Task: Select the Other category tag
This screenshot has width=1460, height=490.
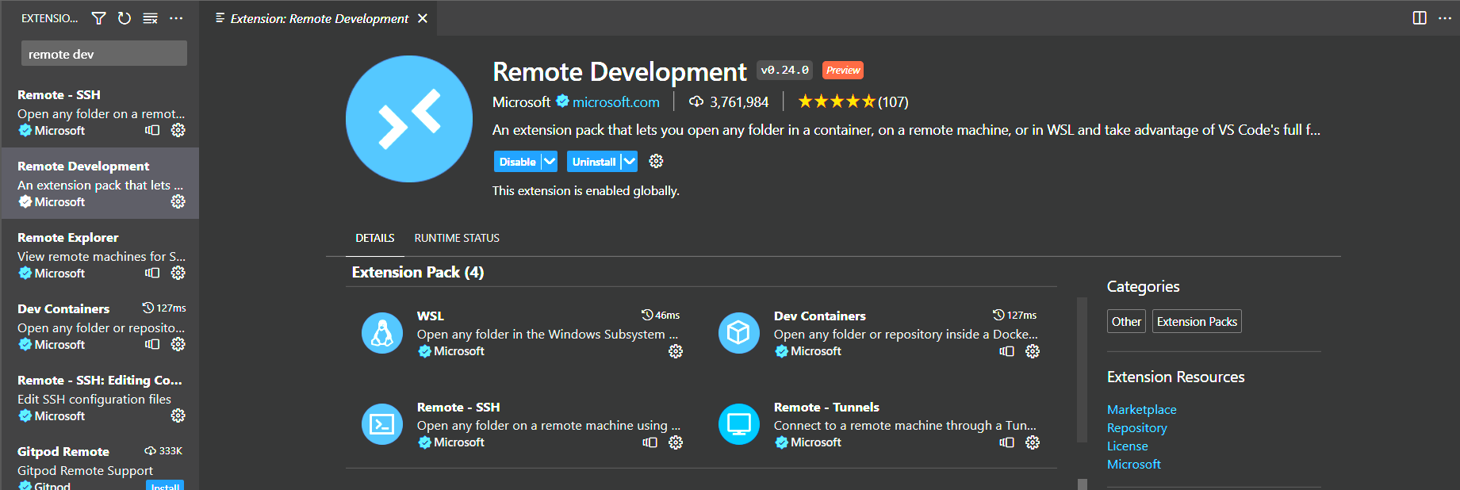Action: pyautogui.click(x=1126, y=321)
